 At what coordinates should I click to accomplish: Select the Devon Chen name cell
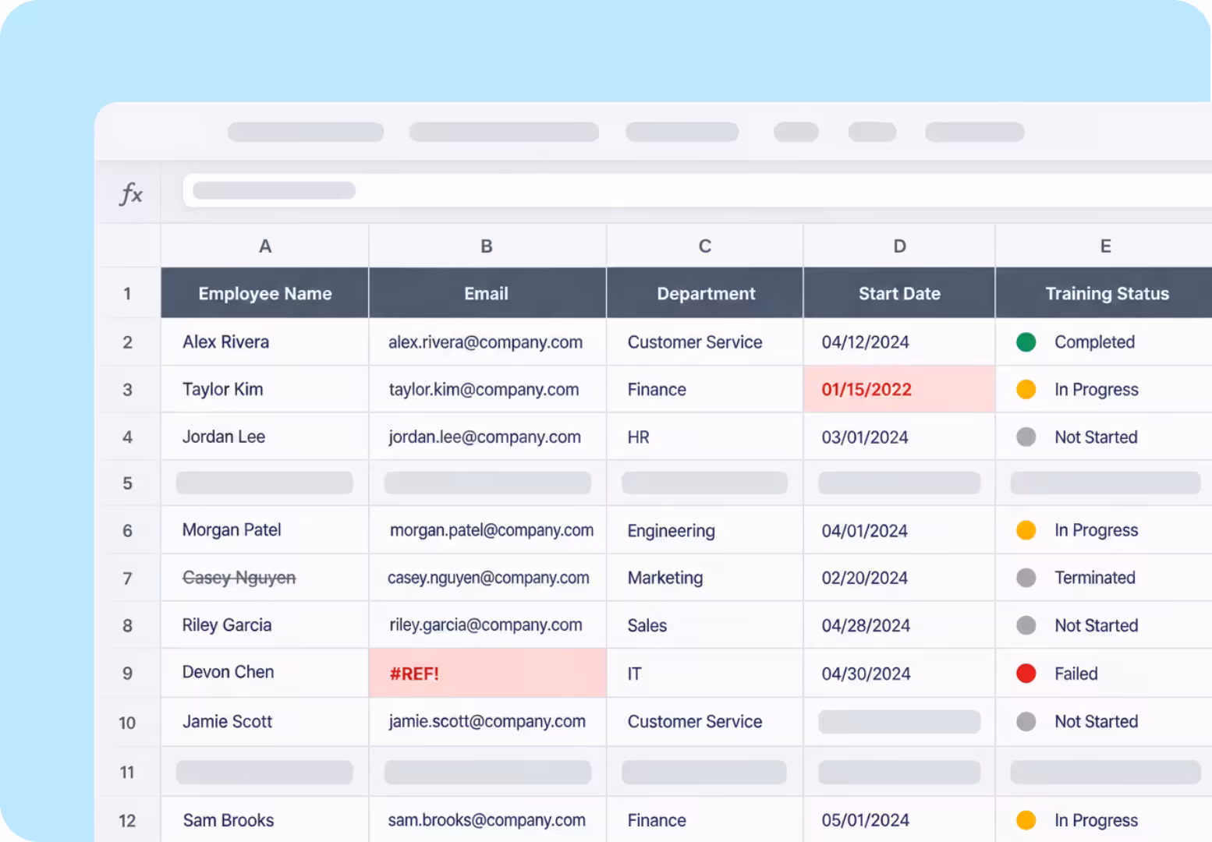265,674
